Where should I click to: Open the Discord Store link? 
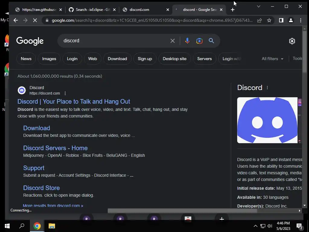pyautogui.click(x=41, y=188)
